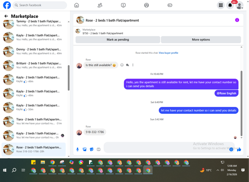This screenshot has width=249, height=182.
Task: Open Kayla's conversation from 50m ago
Action: (x=33, y=107)
